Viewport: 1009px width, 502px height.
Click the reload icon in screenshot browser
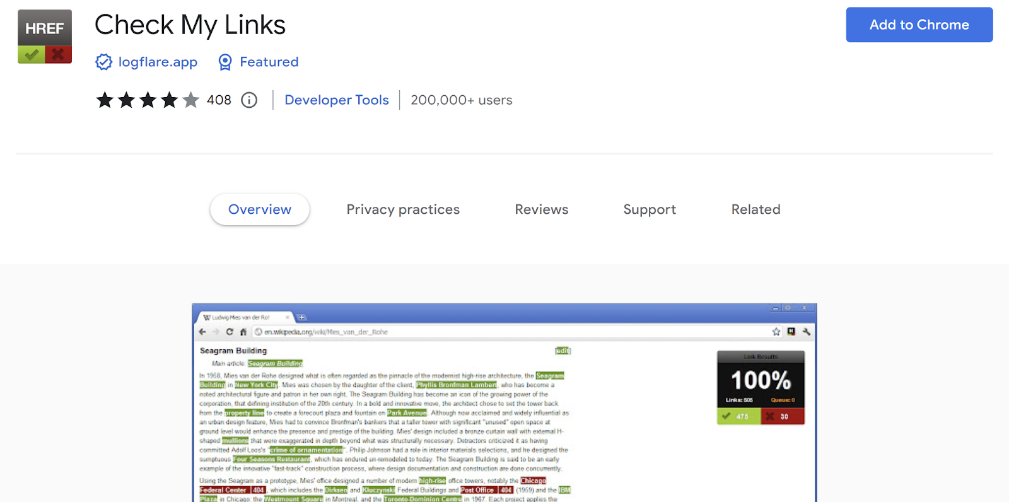click(x=230, y=332)
